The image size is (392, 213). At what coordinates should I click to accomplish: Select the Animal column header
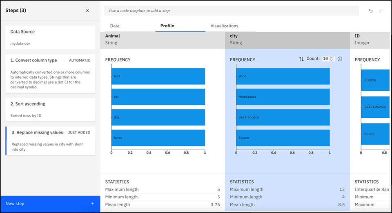pos(163,39)
